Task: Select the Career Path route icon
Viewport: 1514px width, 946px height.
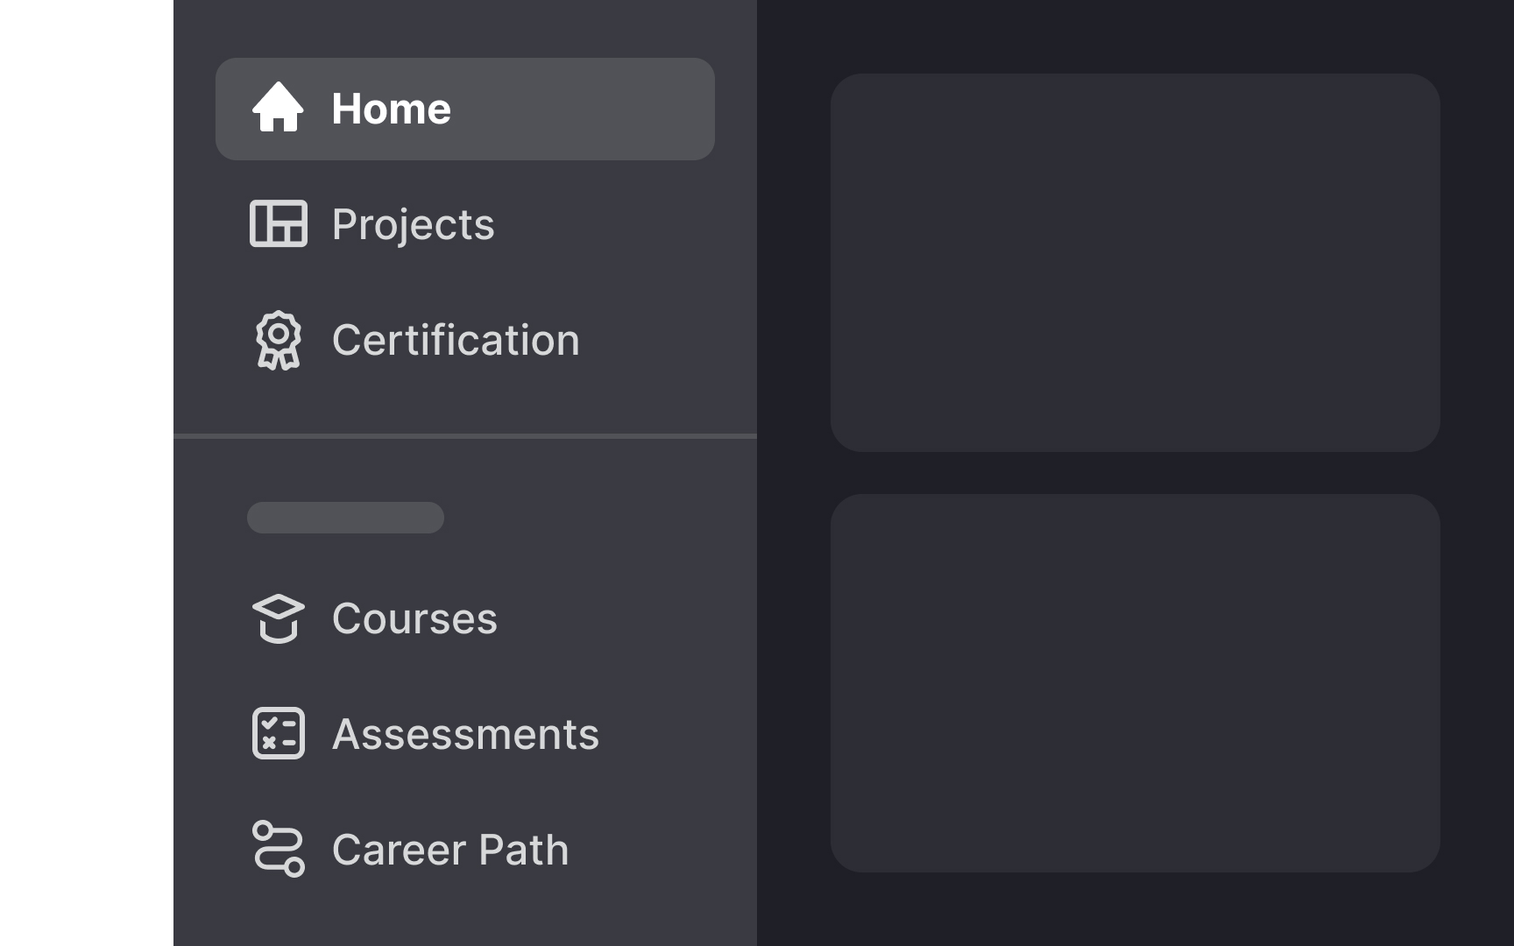Action: [x=279, y=849]
